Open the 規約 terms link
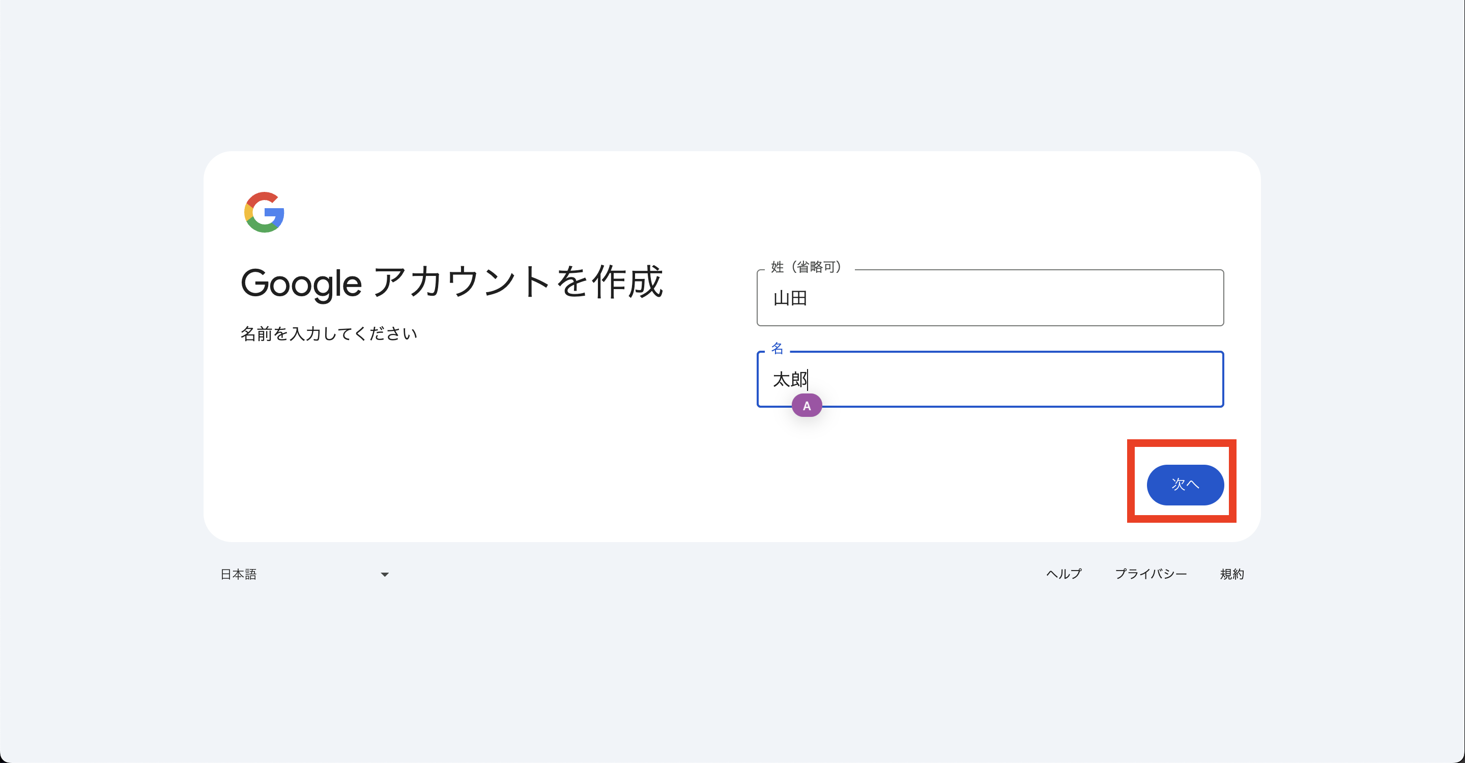1465x763 pixels. (x=1232, y=574)
